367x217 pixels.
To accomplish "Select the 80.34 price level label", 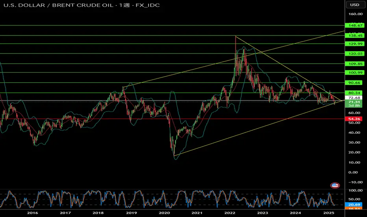I will 354,93.
